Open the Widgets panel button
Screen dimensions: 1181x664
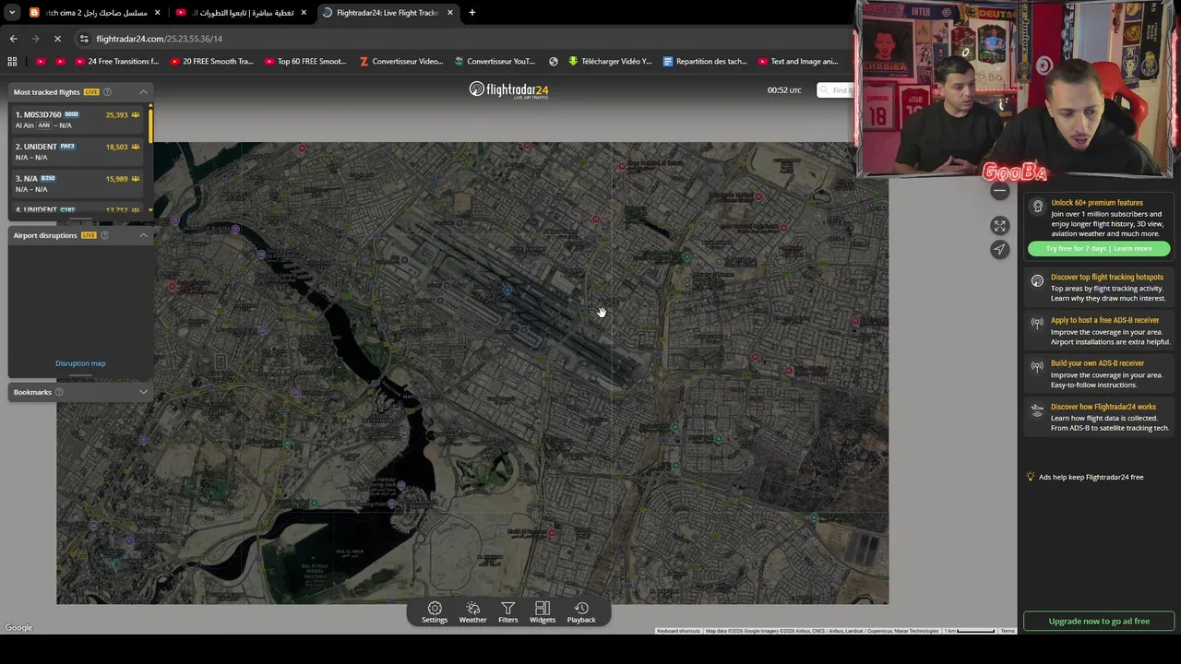(543, 612)
